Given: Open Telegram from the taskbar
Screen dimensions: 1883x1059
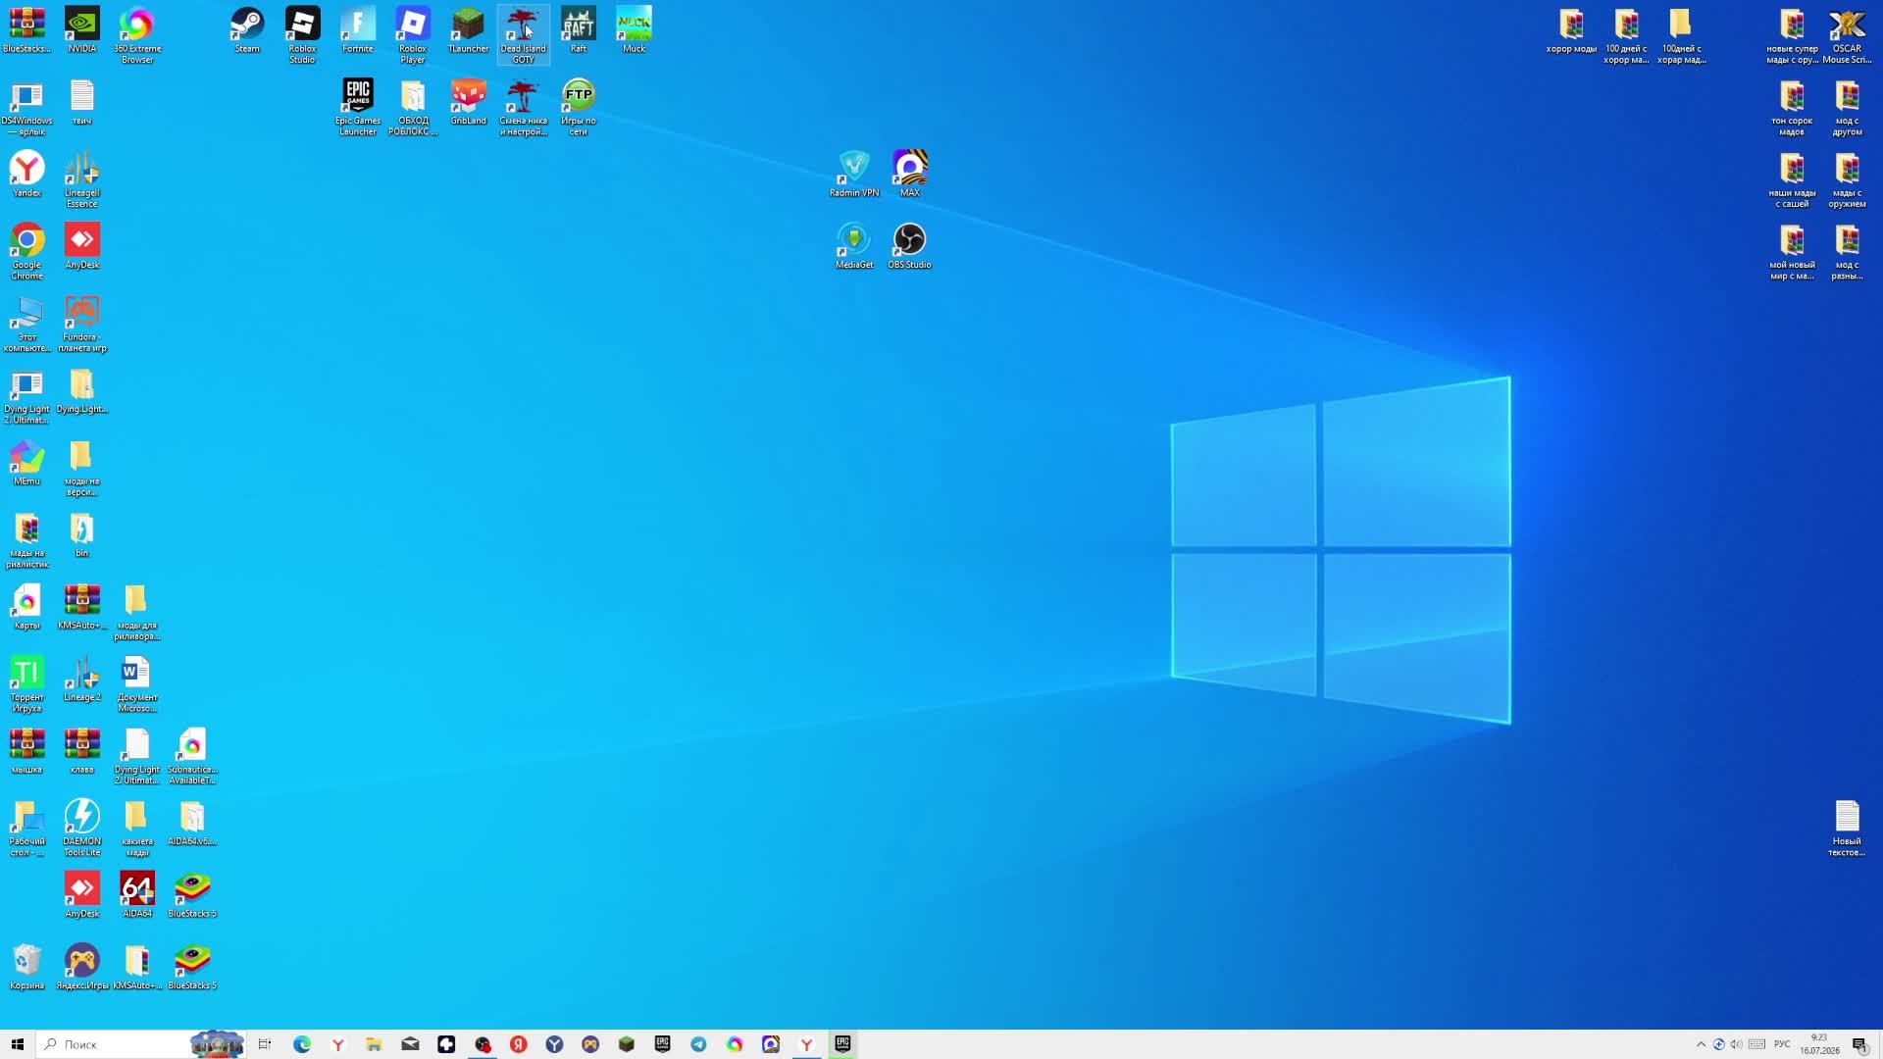Looking at the screenshot, I should pos(698,1044).
